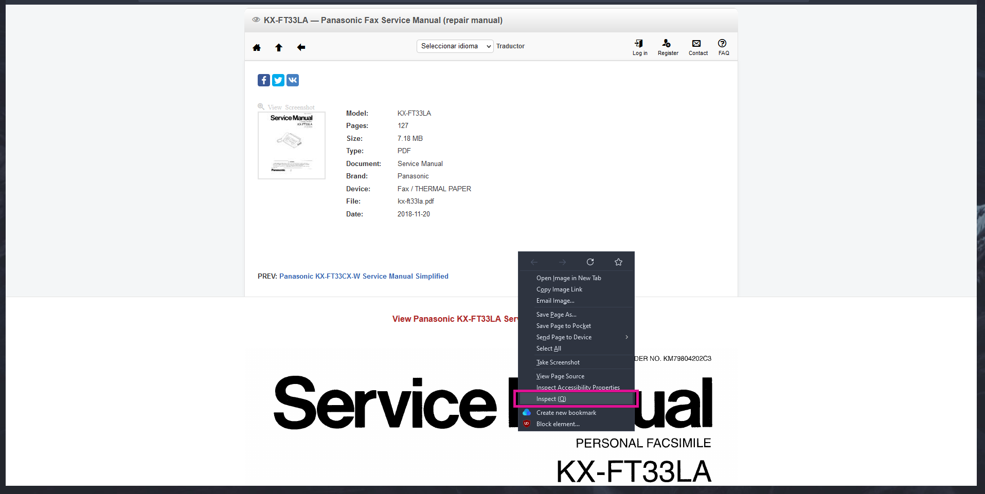
Task: Click the order number KM79804202C3
Action: (x=687, y=358)
